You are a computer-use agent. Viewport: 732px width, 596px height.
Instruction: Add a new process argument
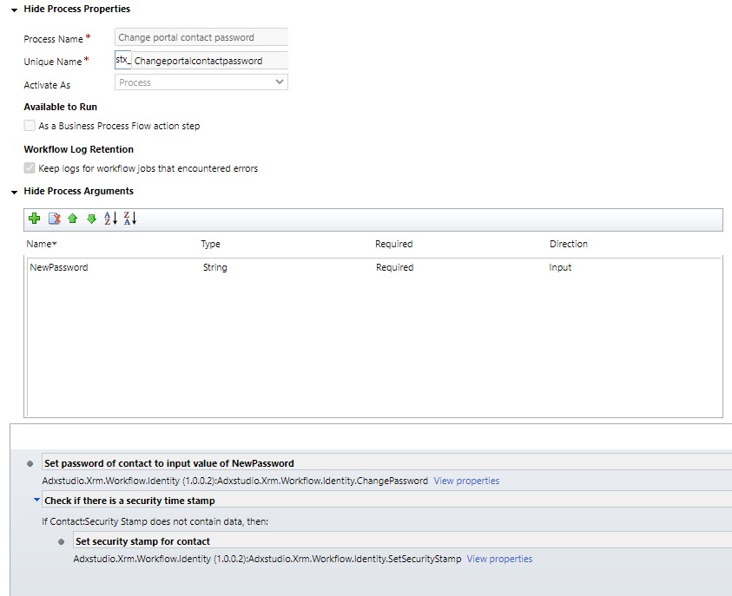(x=34, y=219)
